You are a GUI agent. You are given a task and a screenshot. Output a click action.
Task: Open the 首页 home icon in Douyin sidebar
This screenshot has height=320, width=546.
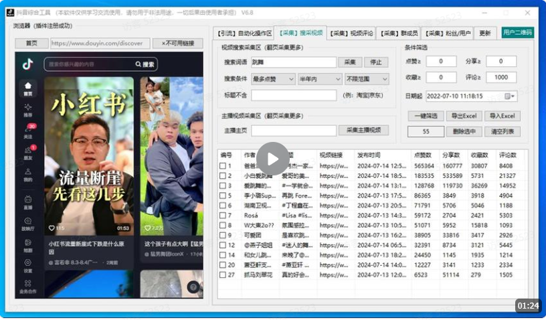[x=27, y=88]
